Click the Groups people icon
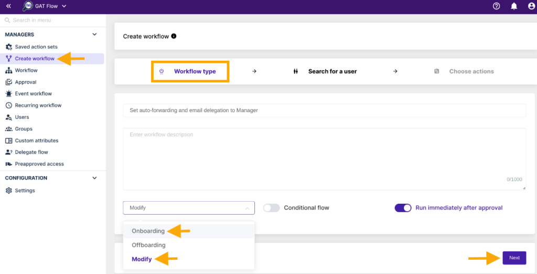Viewport: 537px width, 274px height. pyautogui.click(x=9, y=129)
